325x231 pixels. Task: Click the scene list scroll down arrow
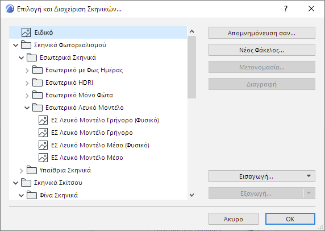[191, 195]
